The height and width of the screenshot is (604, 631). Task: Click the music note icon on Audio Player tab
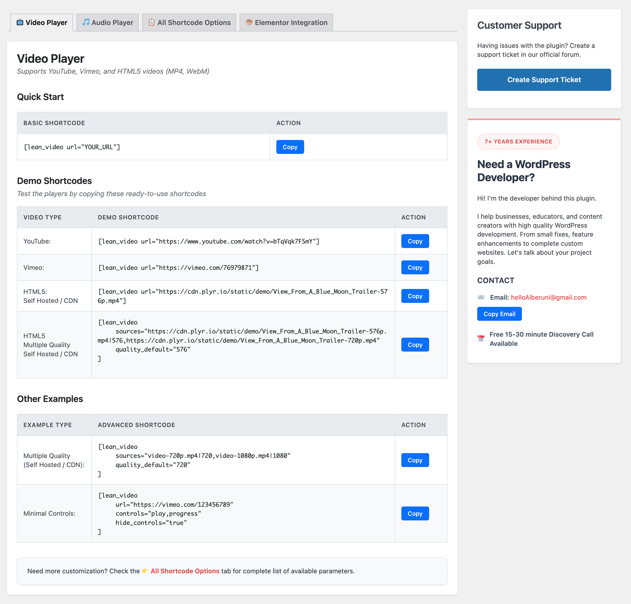pyautogui.click(x=86, y=22)
